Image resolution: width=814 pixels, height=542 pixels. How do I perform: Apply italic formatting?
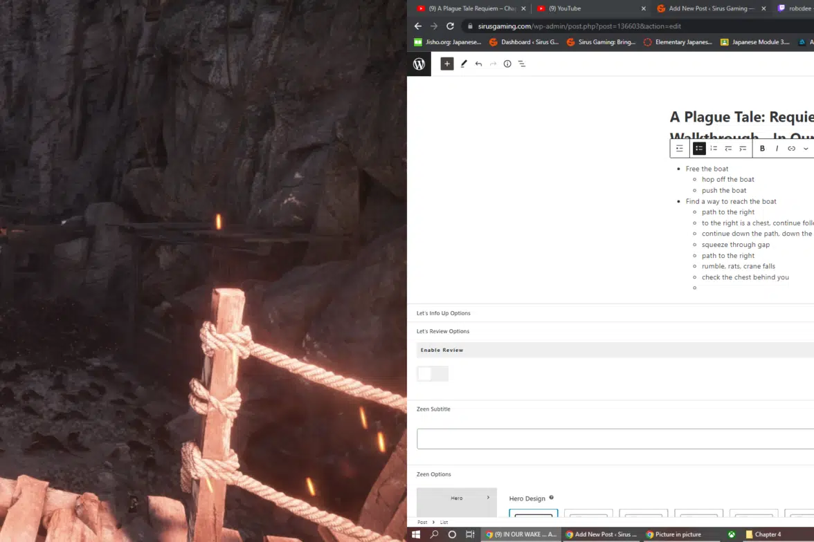tap(777, 149)
